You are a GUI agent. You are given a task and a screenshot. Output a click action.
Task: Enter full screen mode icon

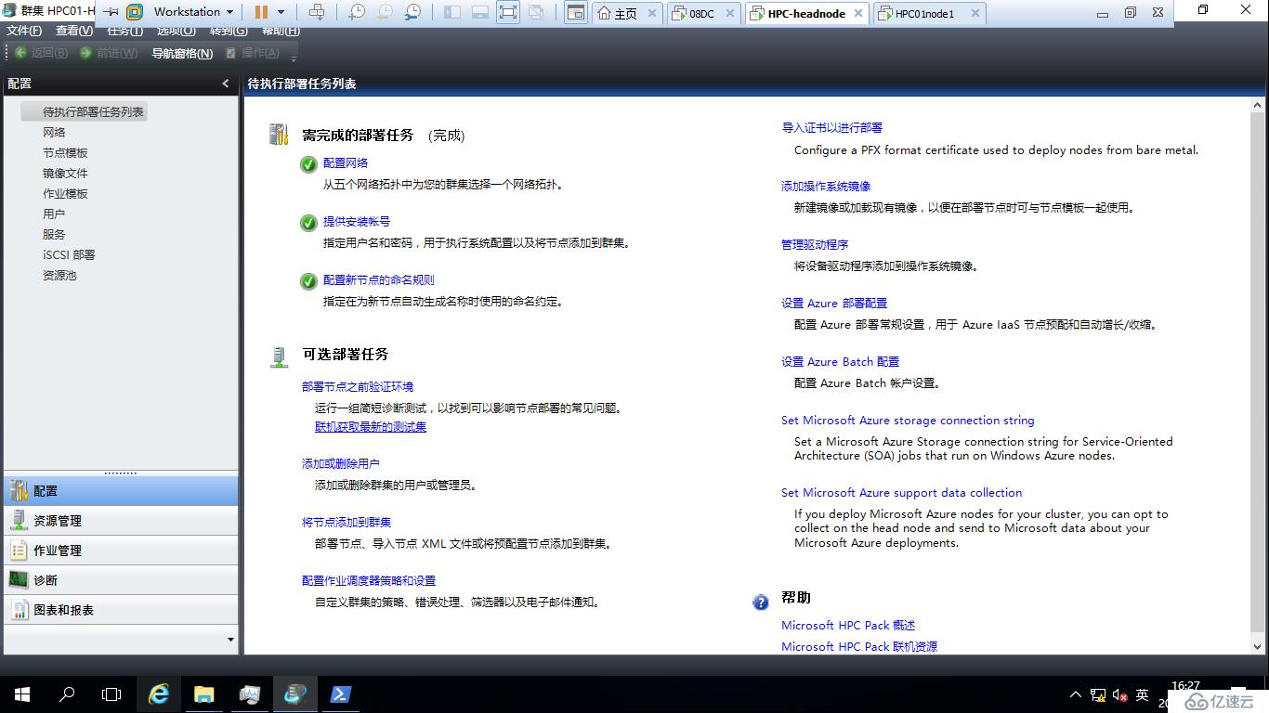point(508,12)
